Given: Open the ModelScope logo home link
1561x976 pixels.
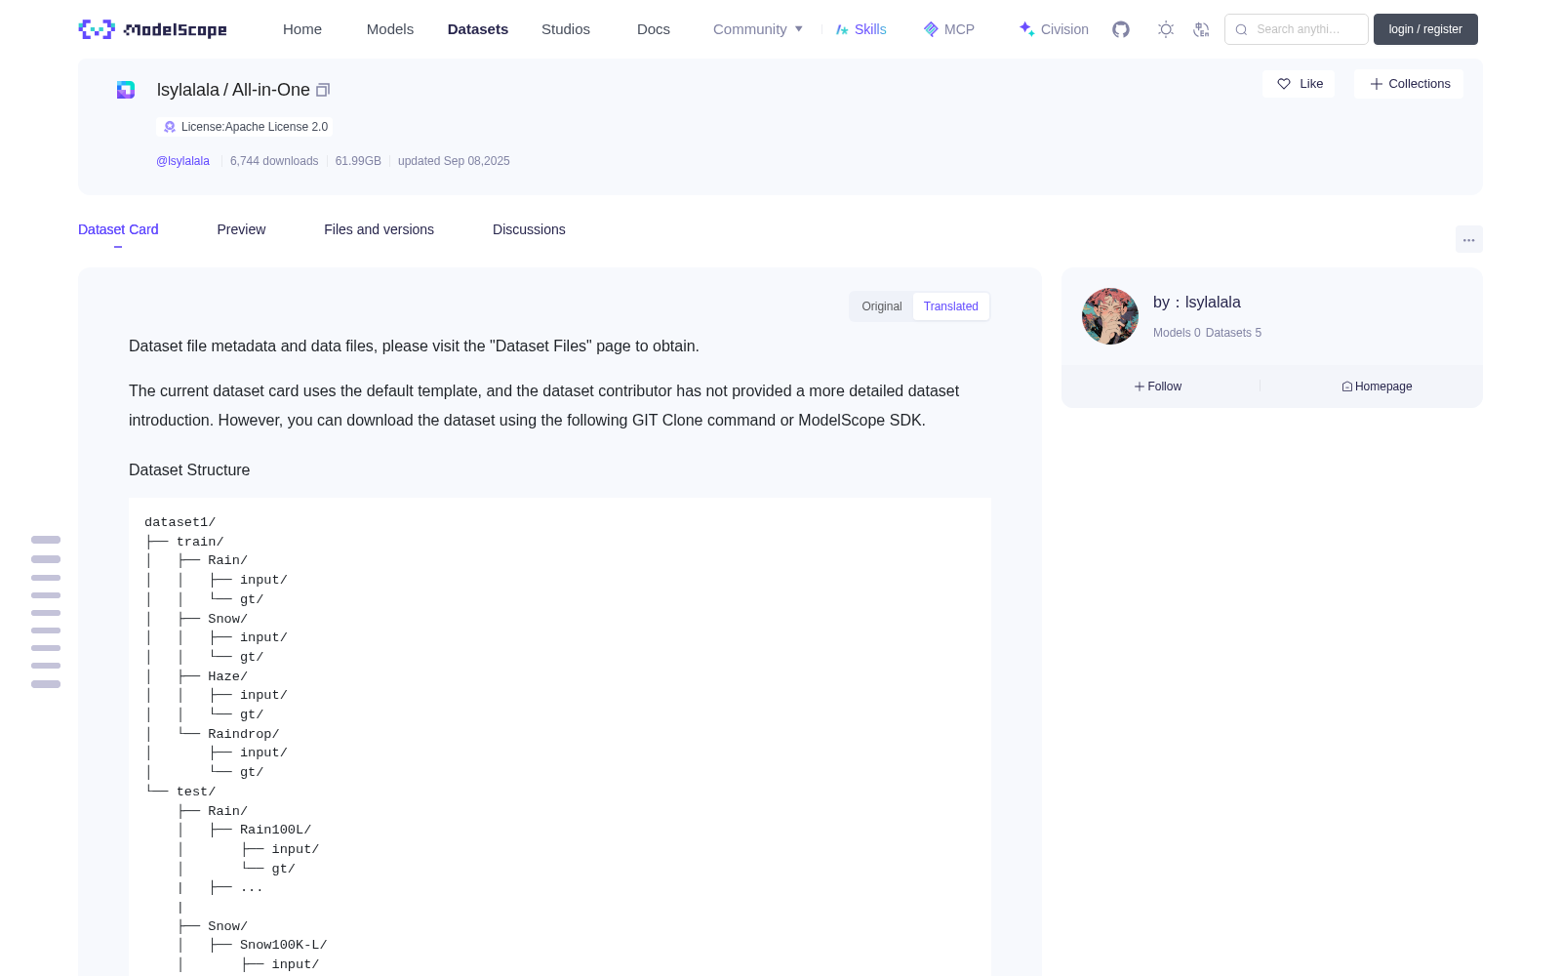Looking at the screenshot, I should click(x=153, y=29).
